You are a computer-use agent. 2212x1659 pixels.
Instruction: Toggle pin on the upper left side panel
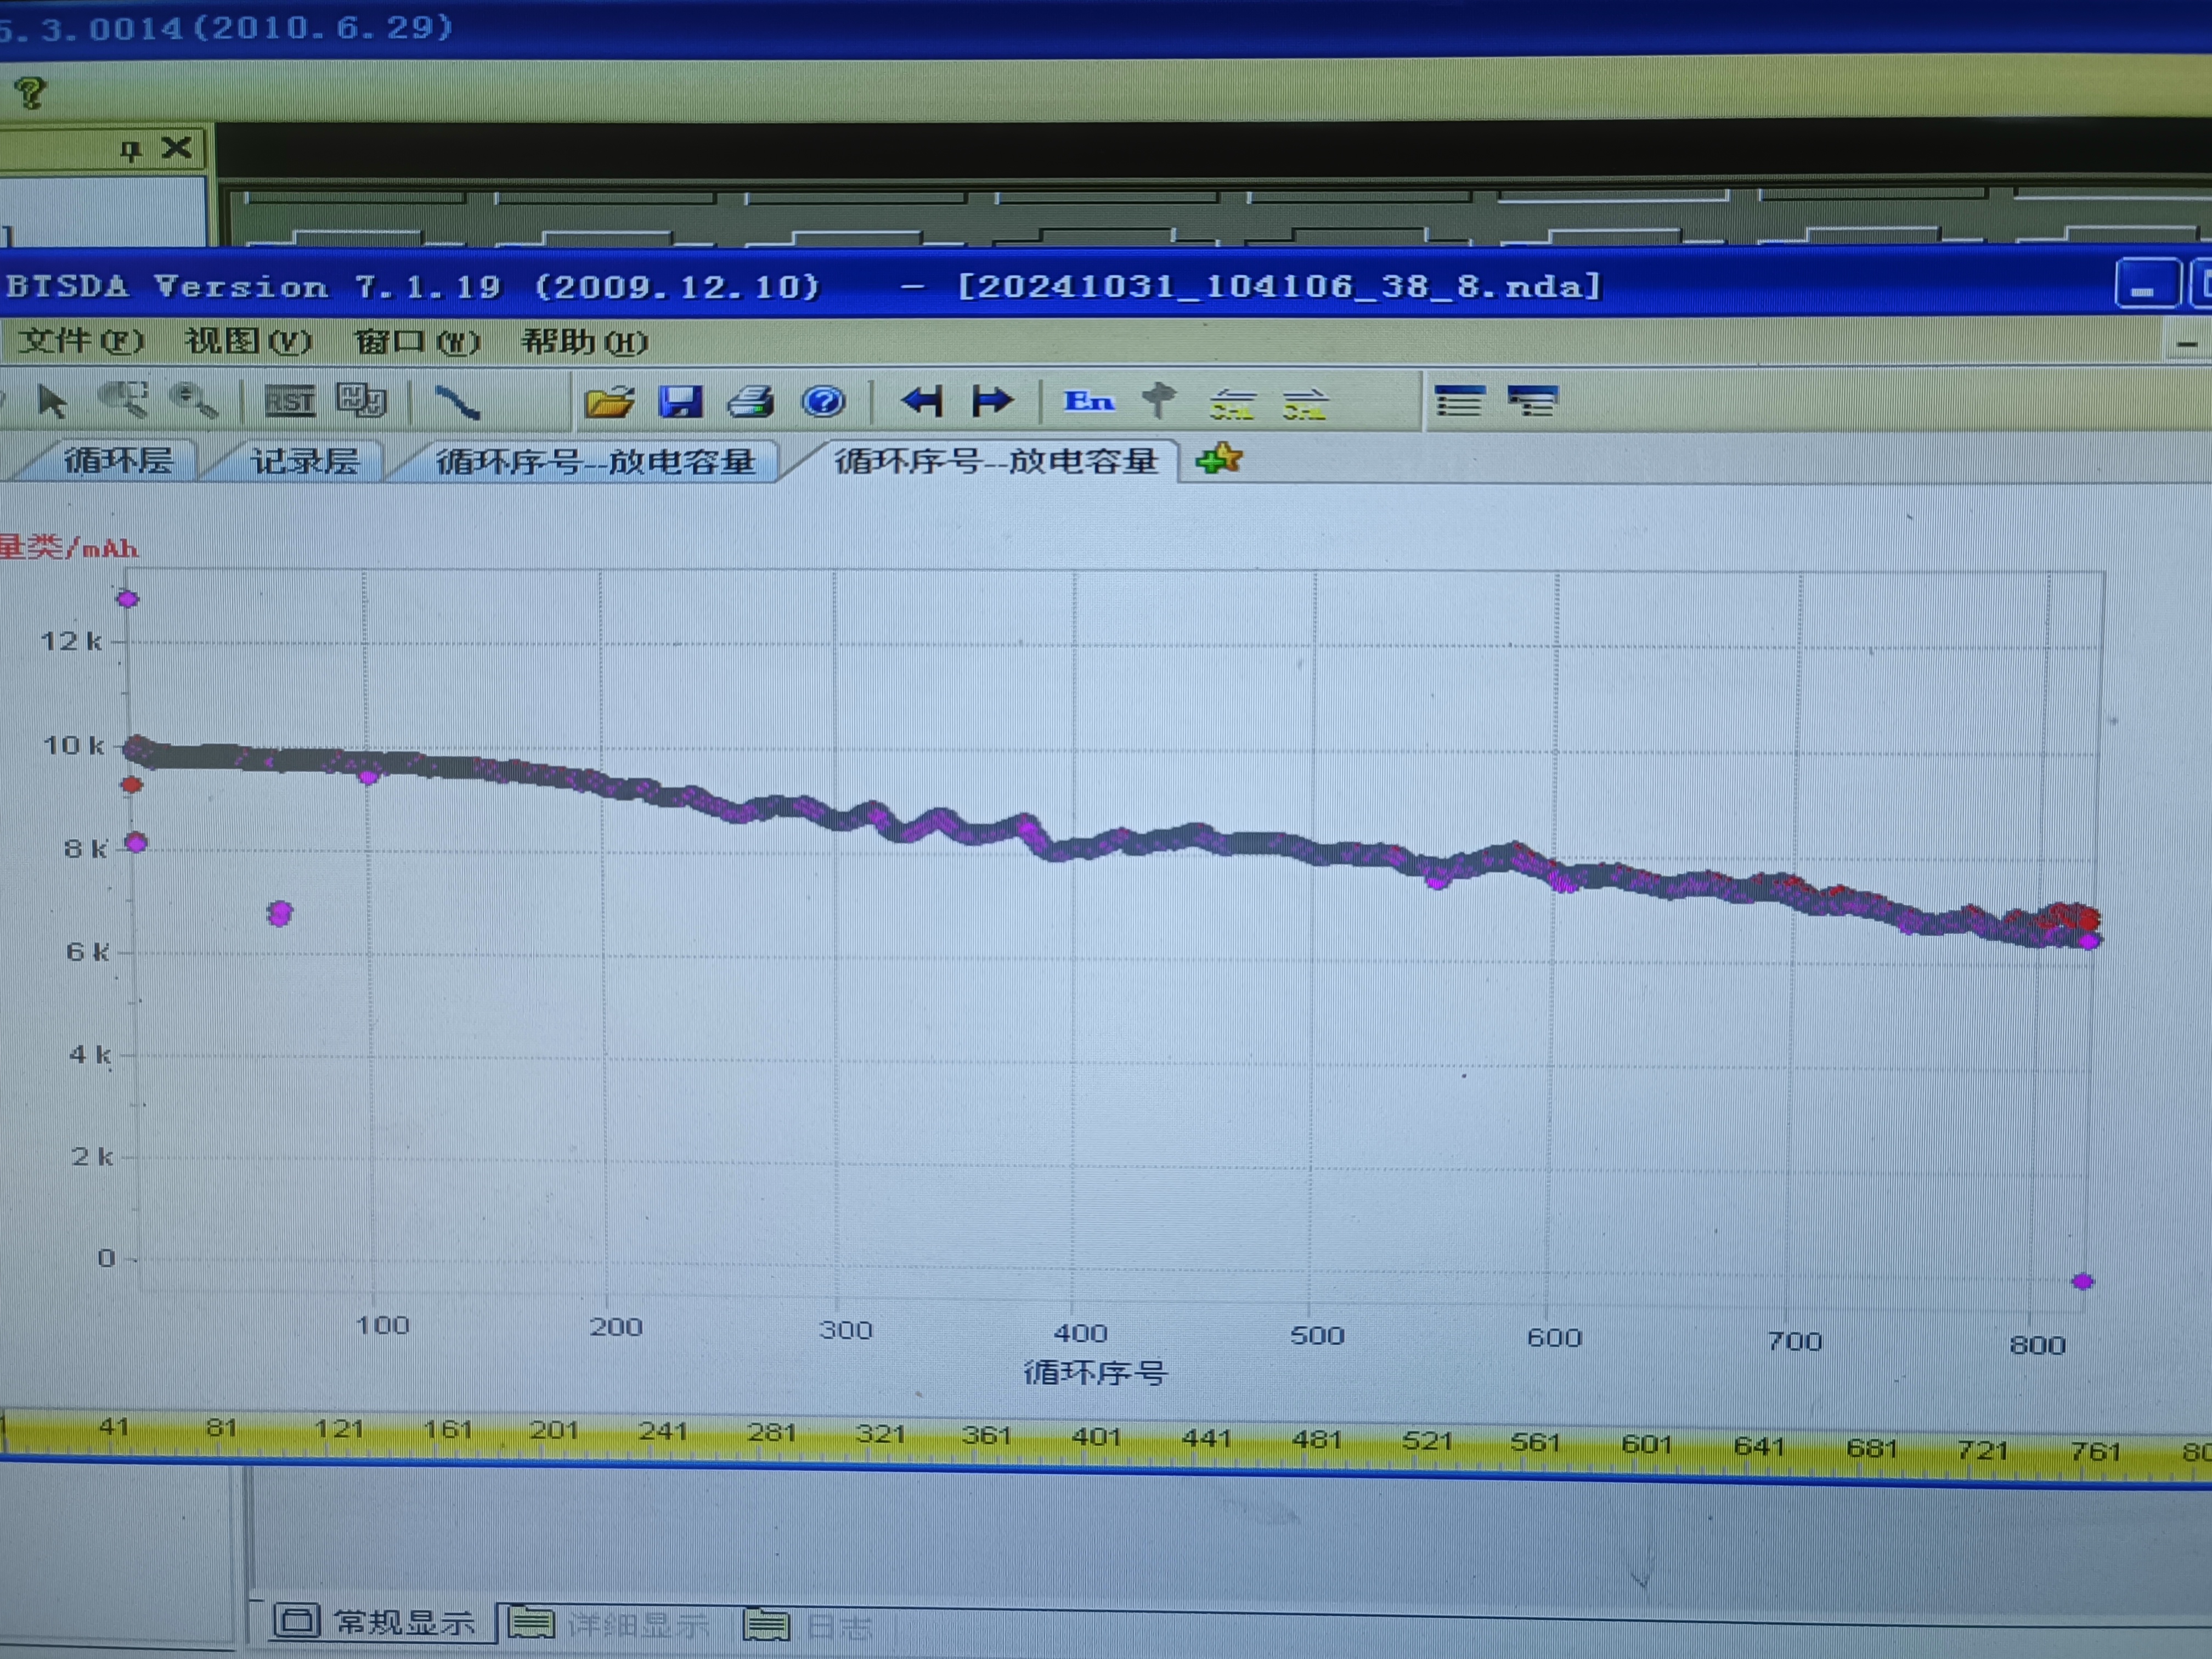(x=130, y=150)
